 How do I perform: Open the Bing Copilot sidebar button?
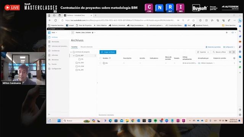point(240,20)
